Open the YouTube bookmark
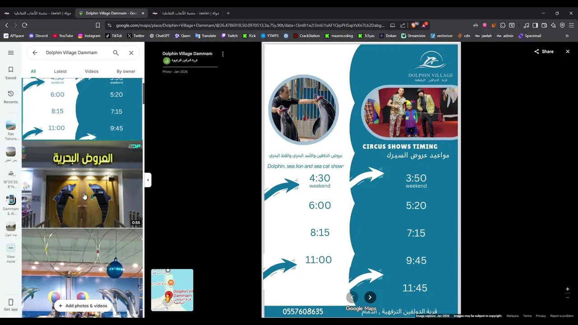Viewport: 578px width, 325px height. [x=63, y=36]
